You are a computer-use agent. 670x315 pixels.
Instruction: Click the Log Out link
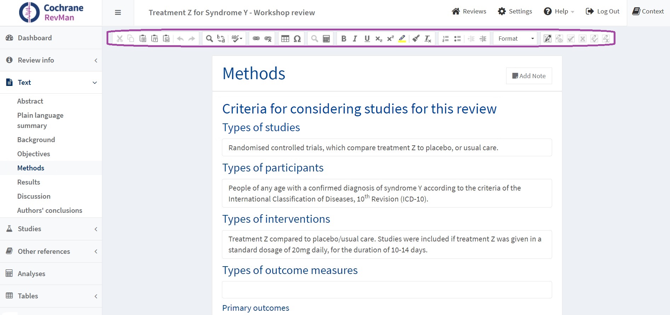click(603, 11)
